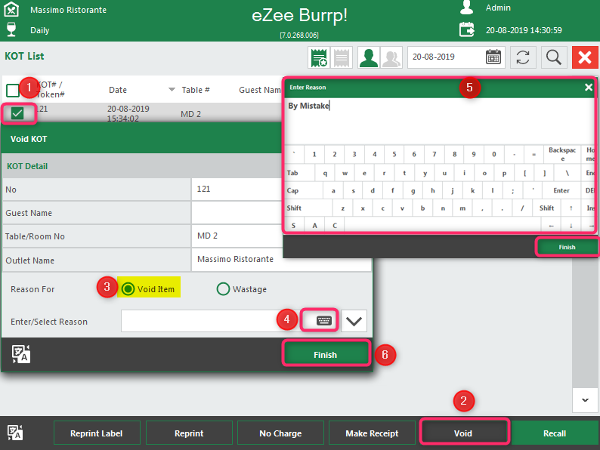The height and width of the screenshot is (450, 600).
Task: Click the By Mistake reason text area
Action: (439, 121)
